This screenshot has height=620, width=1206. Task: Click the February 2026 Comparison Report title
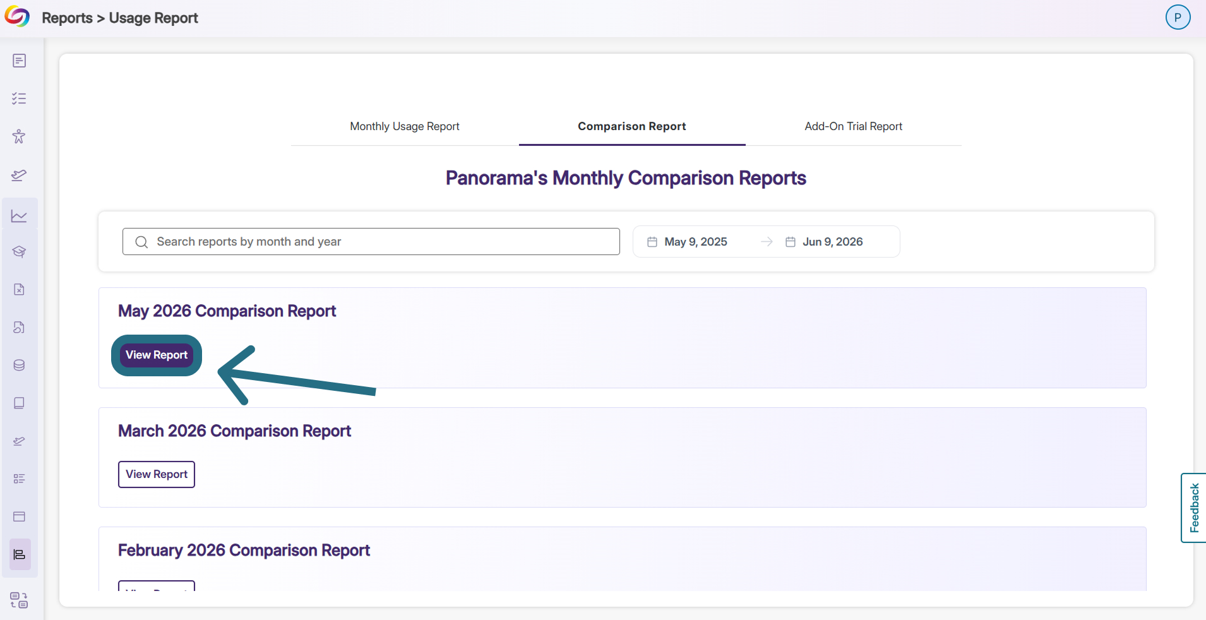pyautogui.click(x=244, y=551)
